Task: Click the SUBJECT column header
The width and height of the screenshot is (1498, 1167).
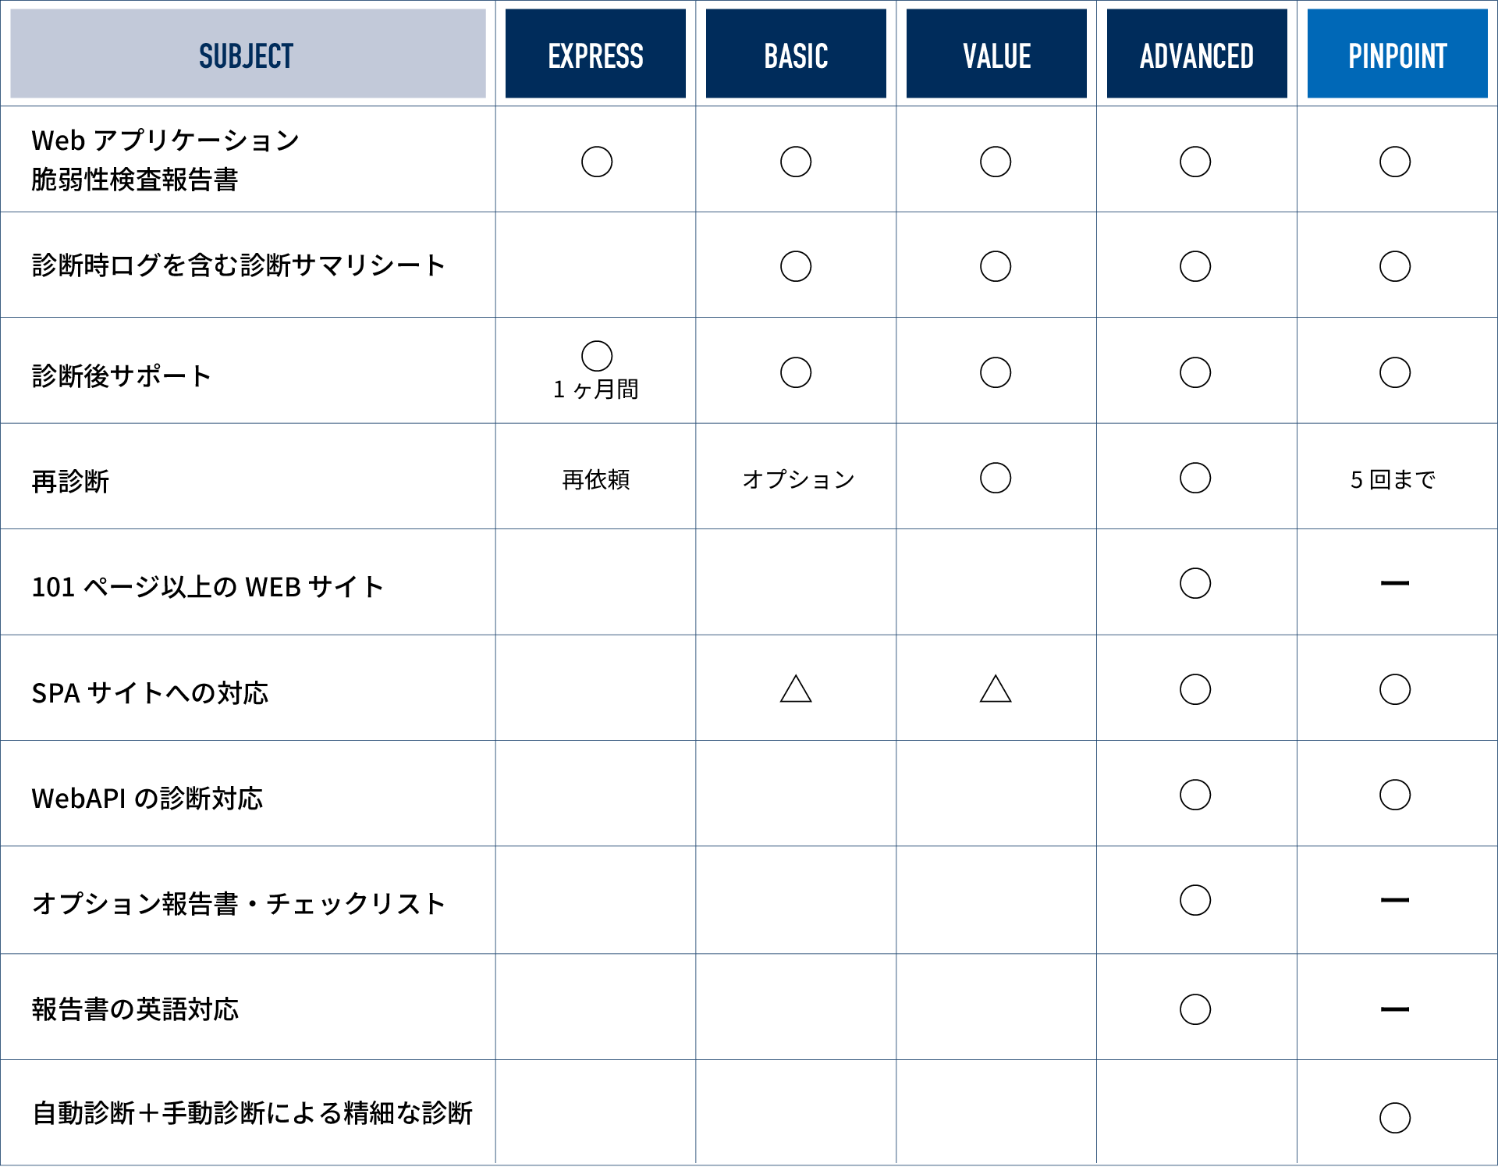Action: (x=247, y=54)
